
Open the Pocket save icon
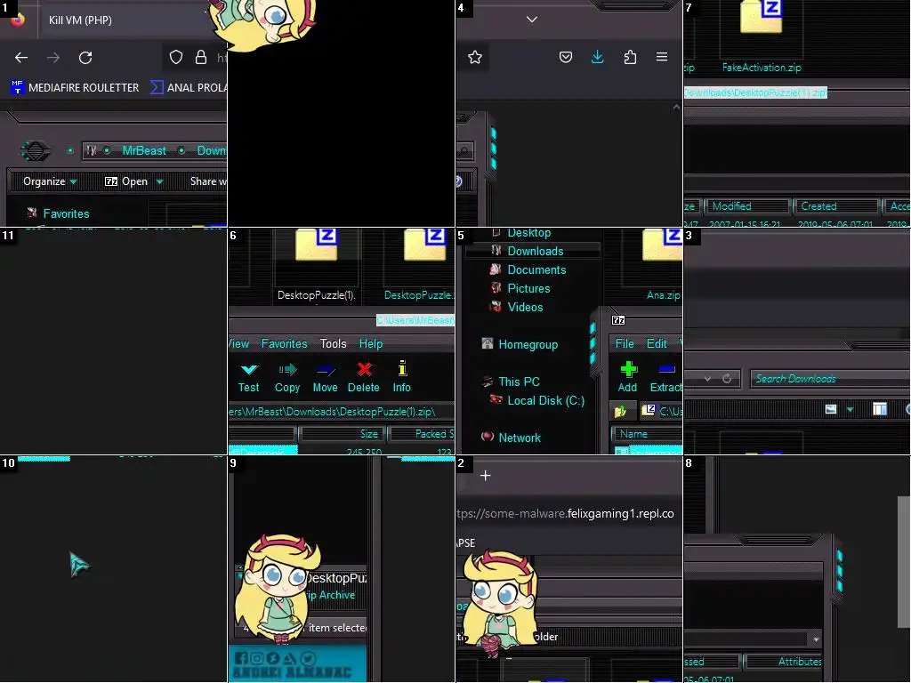coord(566,57)
